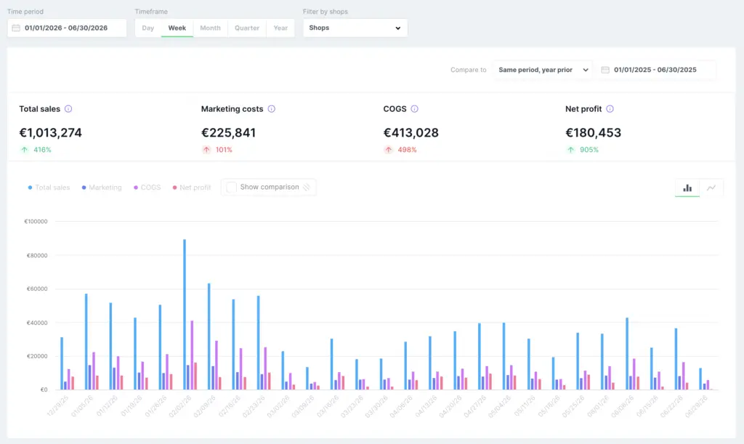Choose the Year timeframe option
The height and width of the screenshot is (444, 744).
[280, 28]
